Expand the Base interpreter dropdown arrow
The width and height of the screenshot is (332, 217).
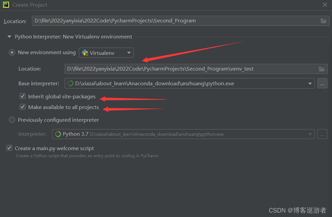tap(310, 84)
